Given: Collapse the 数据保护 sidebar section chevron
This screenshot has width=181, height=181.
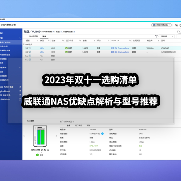Looking at the screenshot, I should 20,67.
